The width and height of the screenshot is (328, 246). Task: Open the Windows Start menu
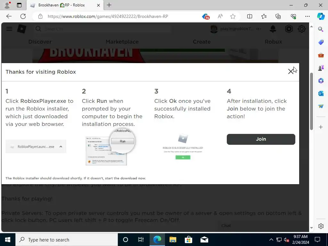8,240
